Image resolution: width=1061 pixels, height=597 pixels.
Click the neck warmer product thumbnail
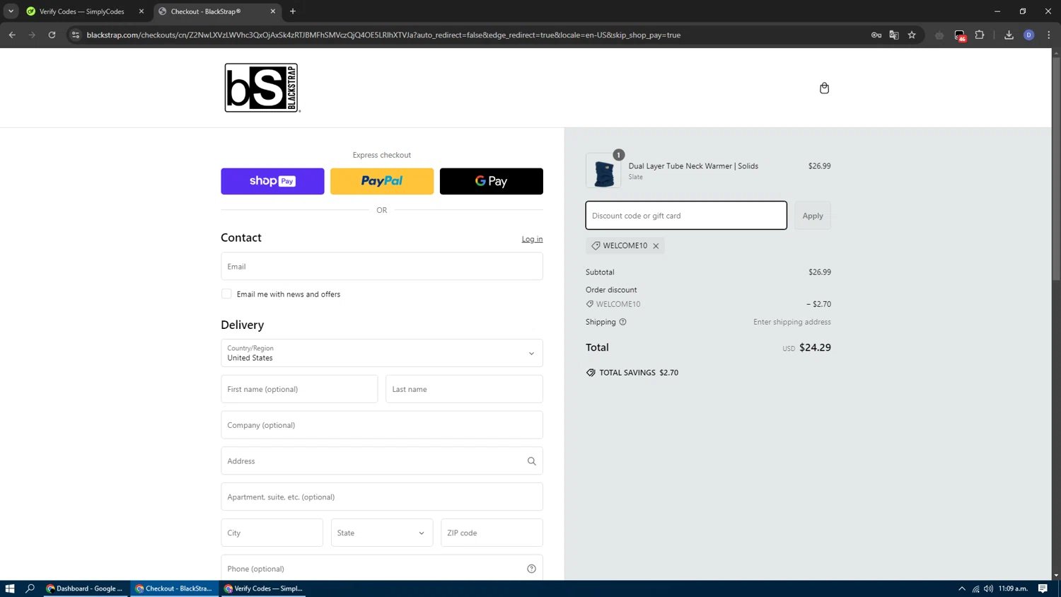(603, 170)
